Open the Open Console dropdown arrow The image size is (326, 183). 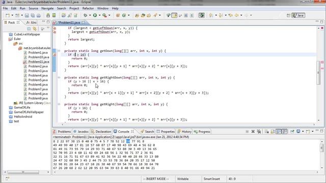click(312, 132)
